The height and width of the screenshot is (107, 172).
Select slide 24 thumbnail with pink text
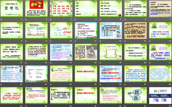click(x=61, y=74)
